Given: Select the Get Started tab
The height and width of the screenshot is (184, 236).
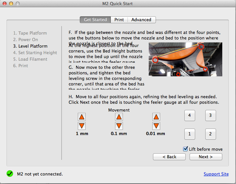Looking at the screenshot, I should point(95,20).
